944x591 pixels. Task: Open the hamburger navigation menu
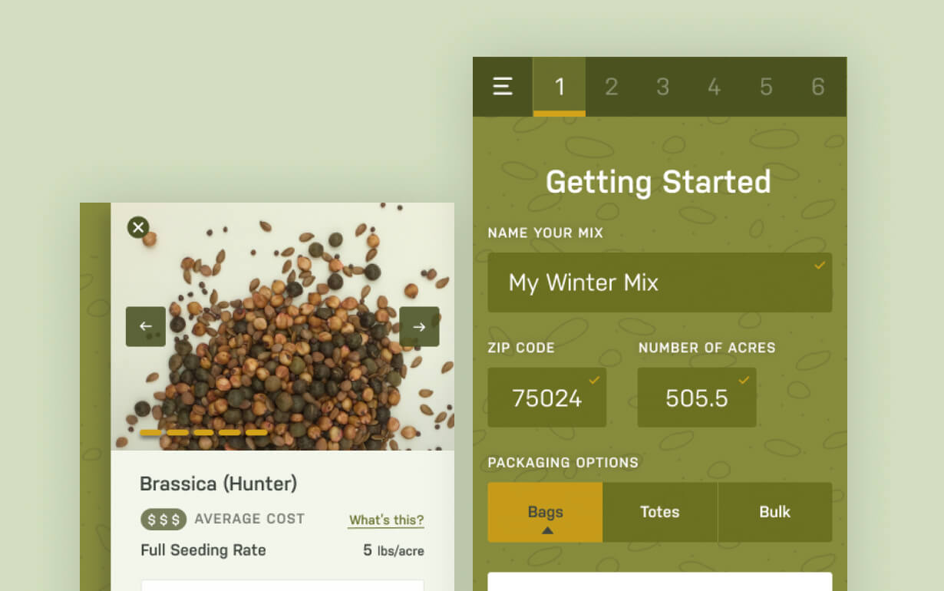click(503, 86)
